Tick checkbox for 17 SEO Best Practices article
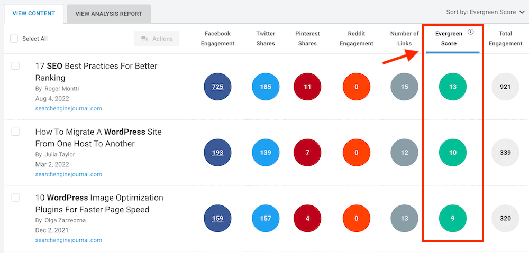529x253 pixels. point(15,66)
